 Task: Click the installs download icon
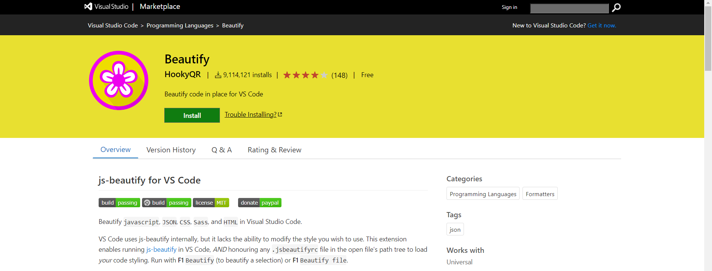tap(218, 75)
